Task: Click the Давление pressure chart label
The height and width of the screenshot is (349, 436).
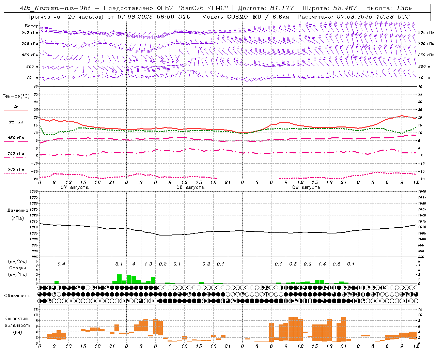Action: [x=18, y=211]
